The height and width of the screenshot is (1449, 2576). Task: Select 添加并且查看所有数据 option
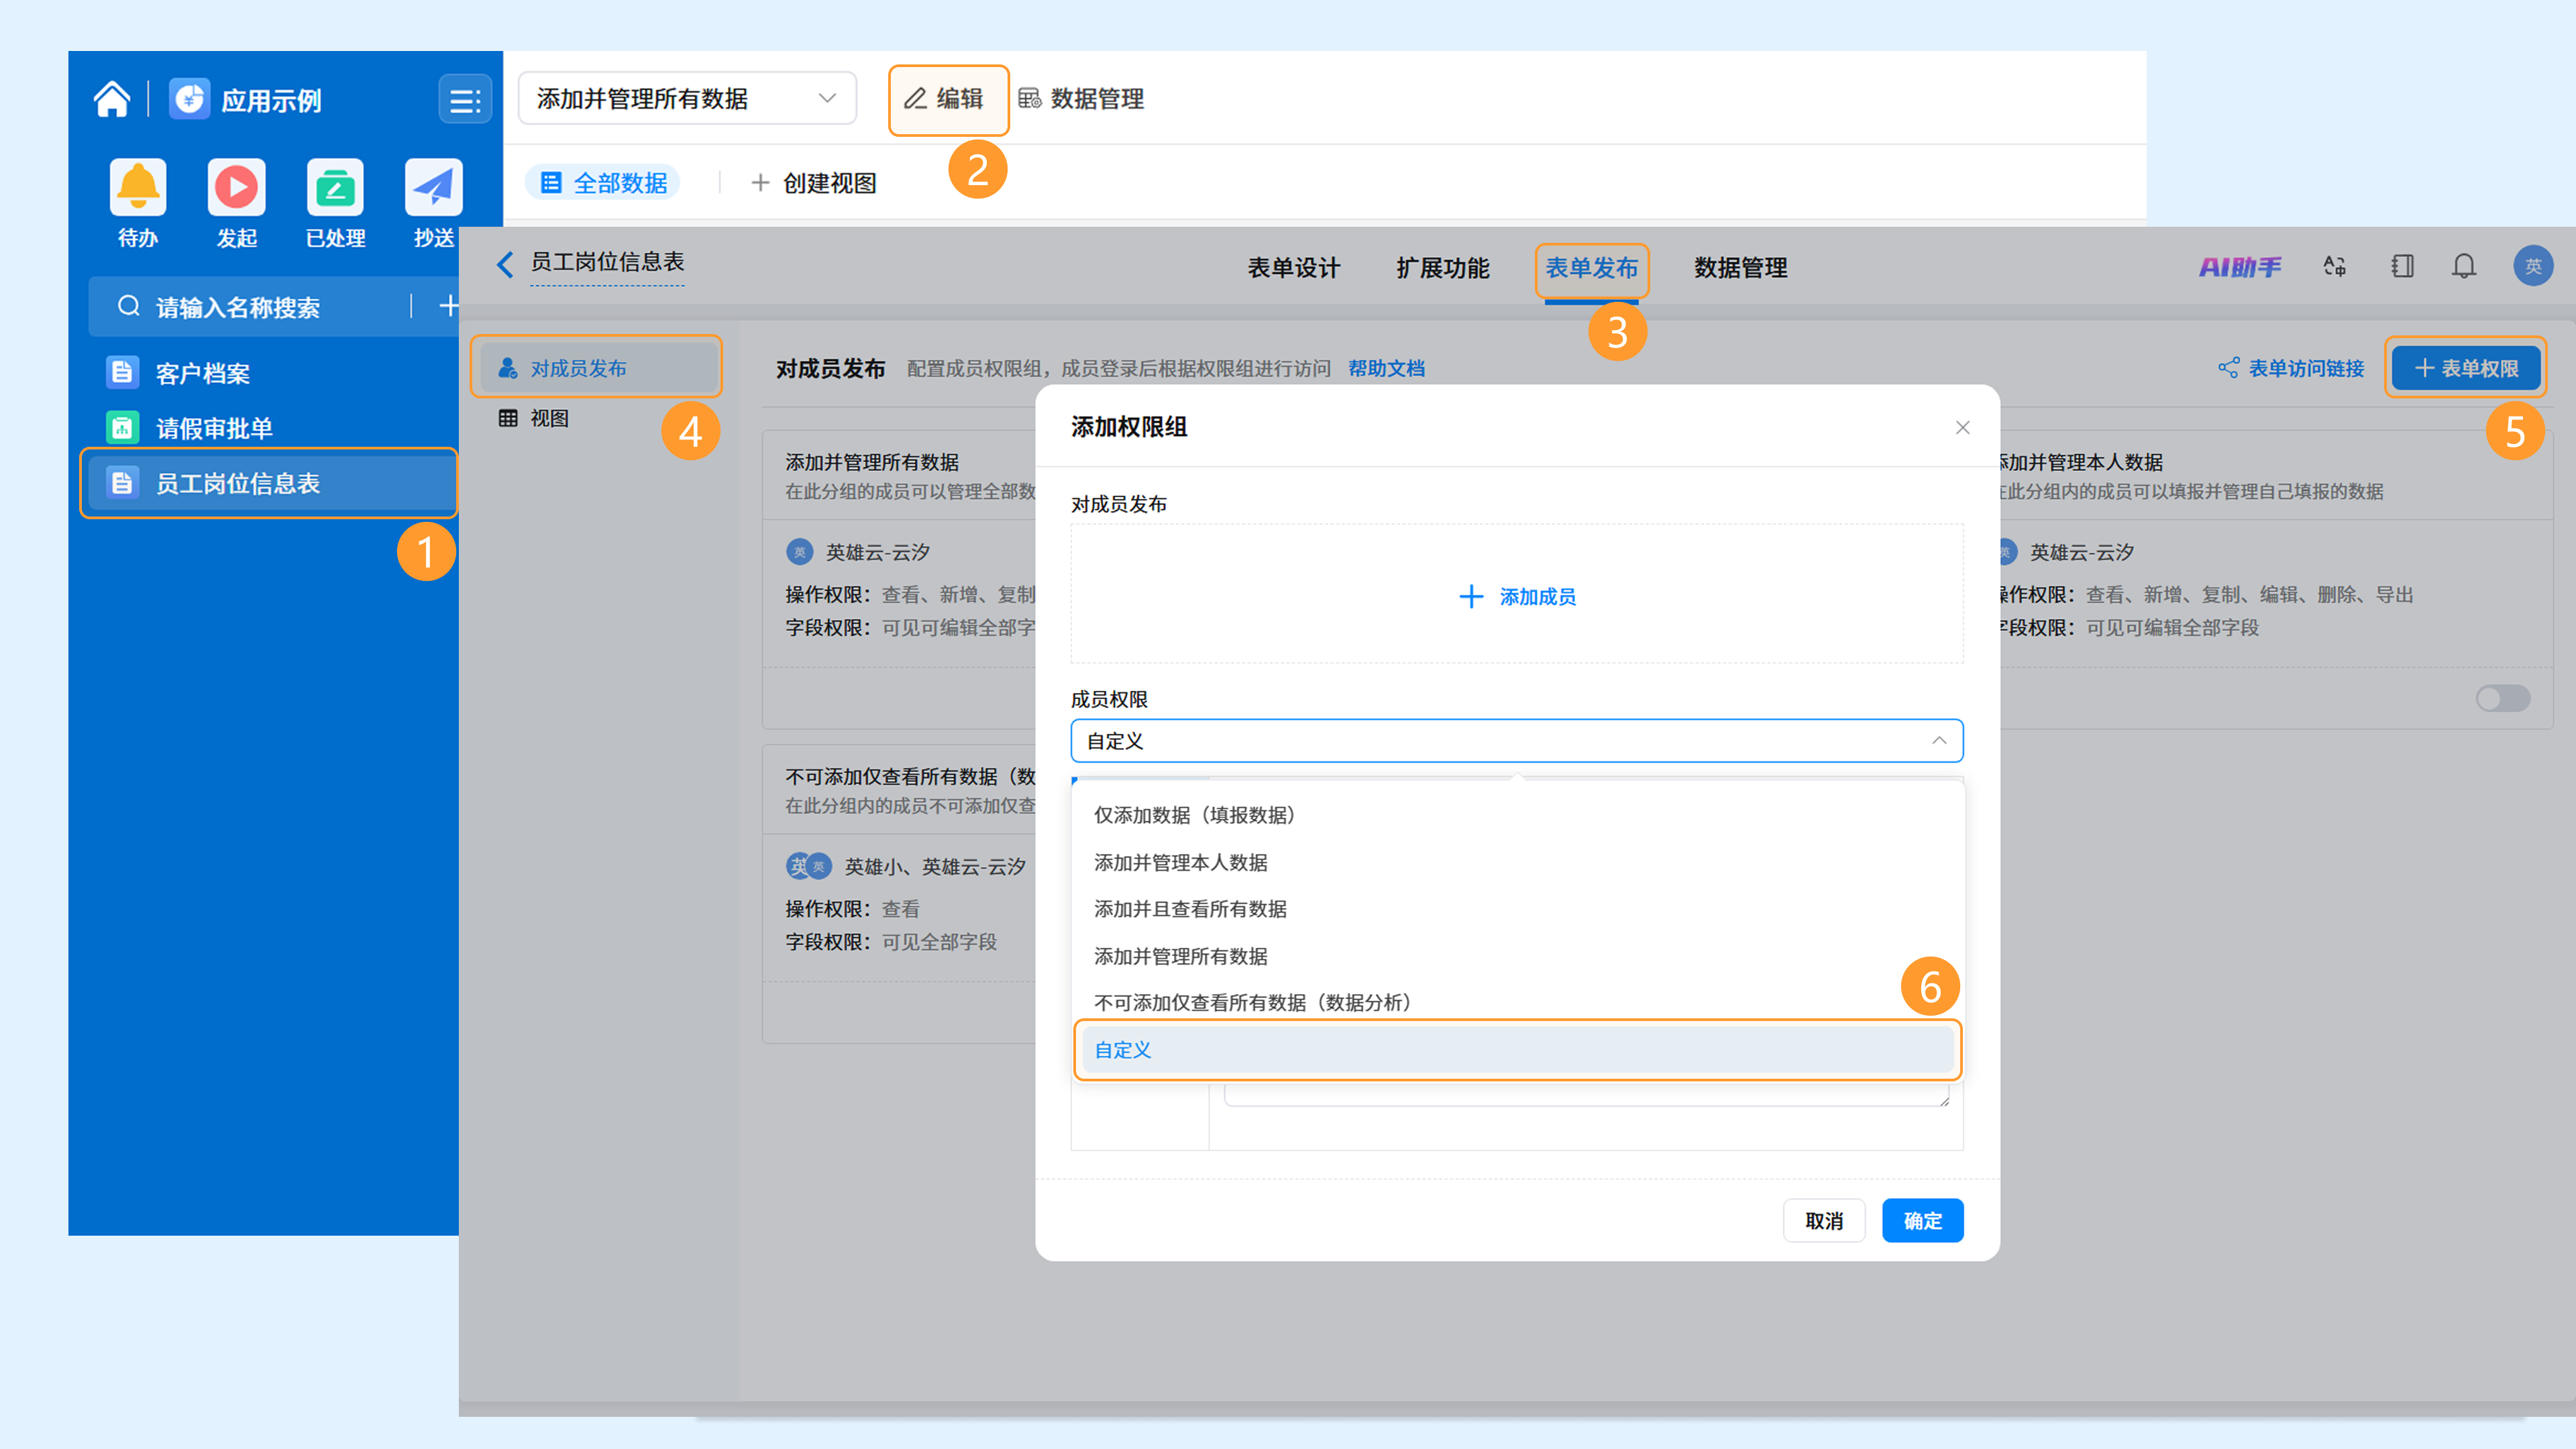click(1518, 909)
